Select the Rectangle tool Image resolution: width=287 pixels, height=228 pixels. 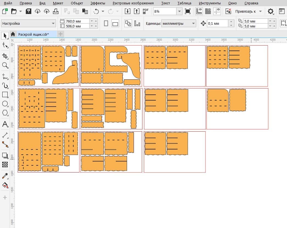click(5, 95)
